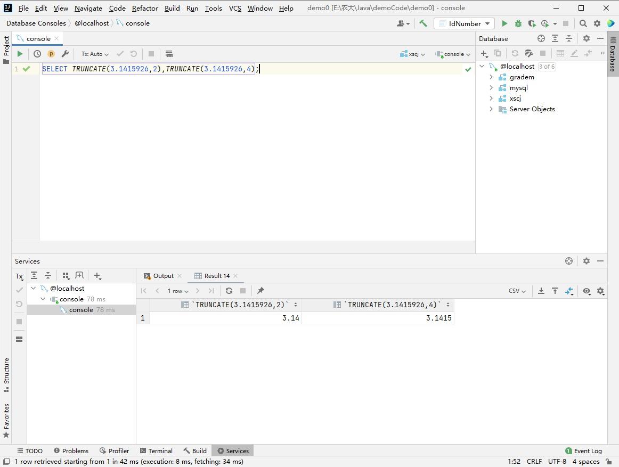Click the export data download icon
Image resolution: width=619 pixels, height=467 pixels.
coord(541,291)
